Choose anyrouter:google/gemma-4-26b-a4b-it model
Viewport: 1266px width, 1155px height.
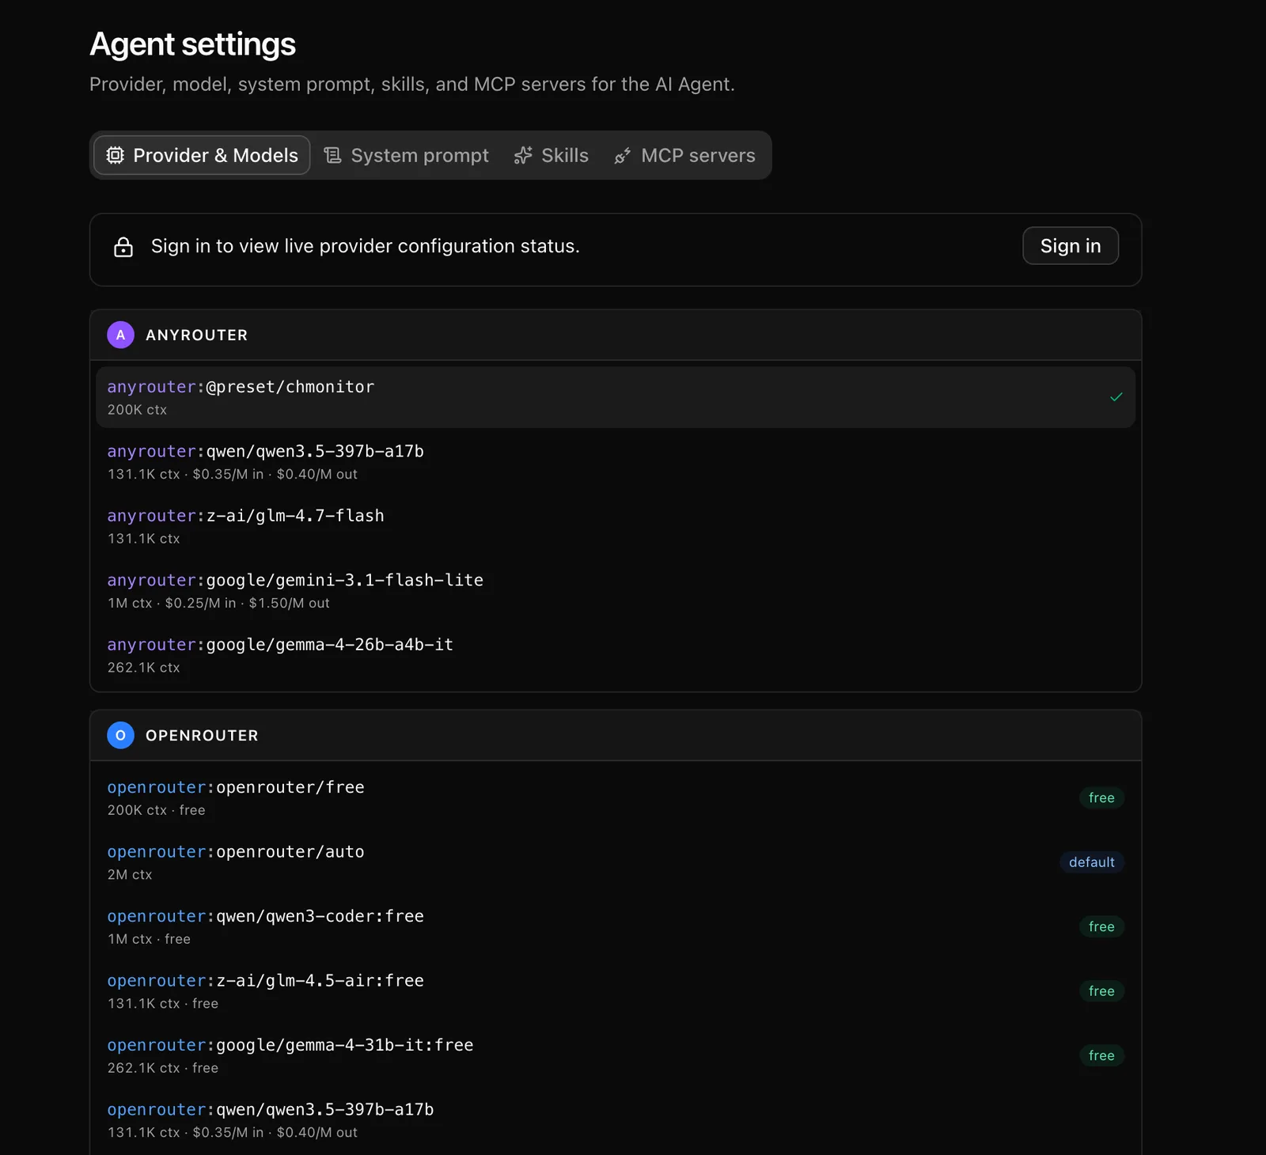click(616, 655)
